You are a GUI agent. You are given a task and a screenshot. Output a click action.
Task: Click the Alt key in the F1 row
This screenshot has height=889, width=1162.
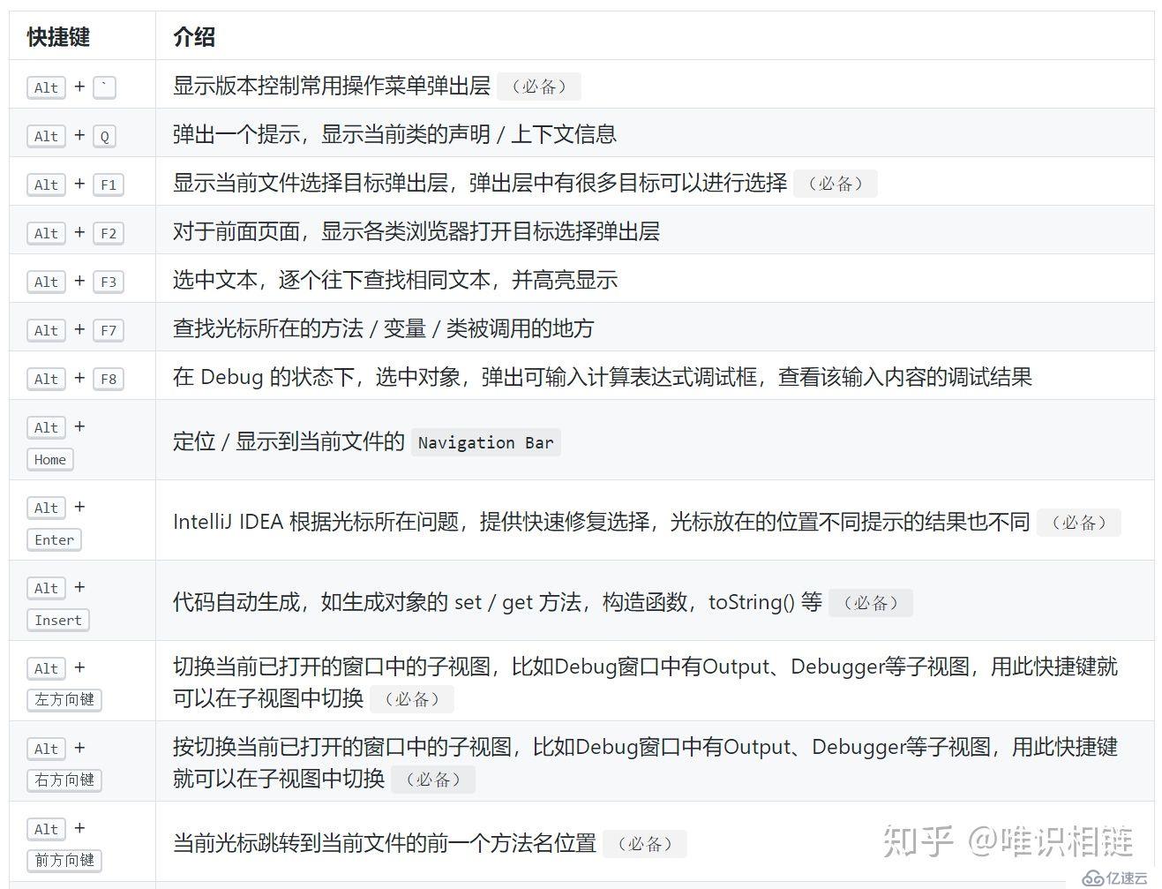[46, 185]
